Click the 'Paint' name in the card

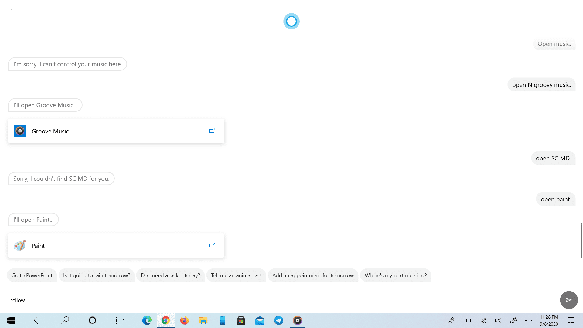point(38,246)
